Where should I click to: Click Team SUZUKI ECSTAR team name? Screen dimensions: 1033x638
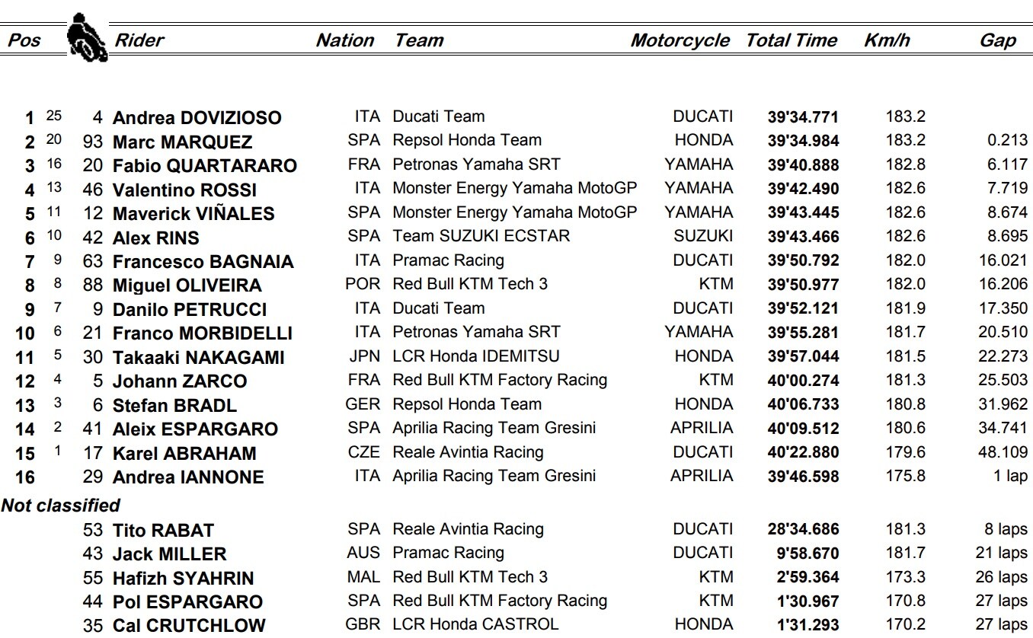481,236
